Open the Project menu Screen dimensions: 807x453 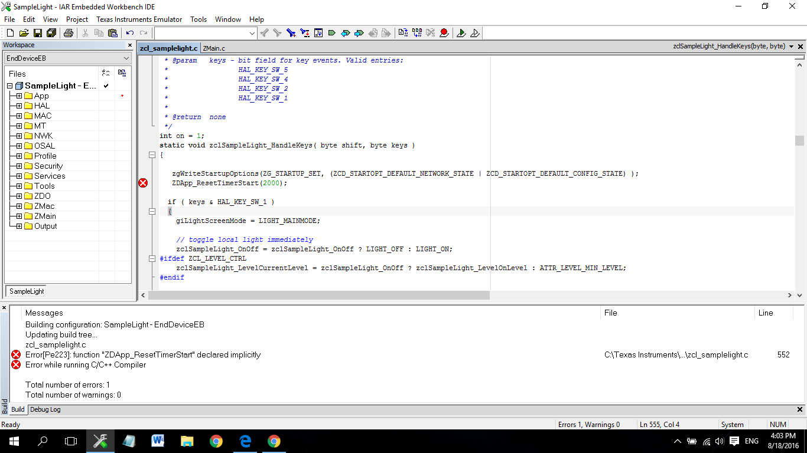pyautogui.click(x=77, y=19)
